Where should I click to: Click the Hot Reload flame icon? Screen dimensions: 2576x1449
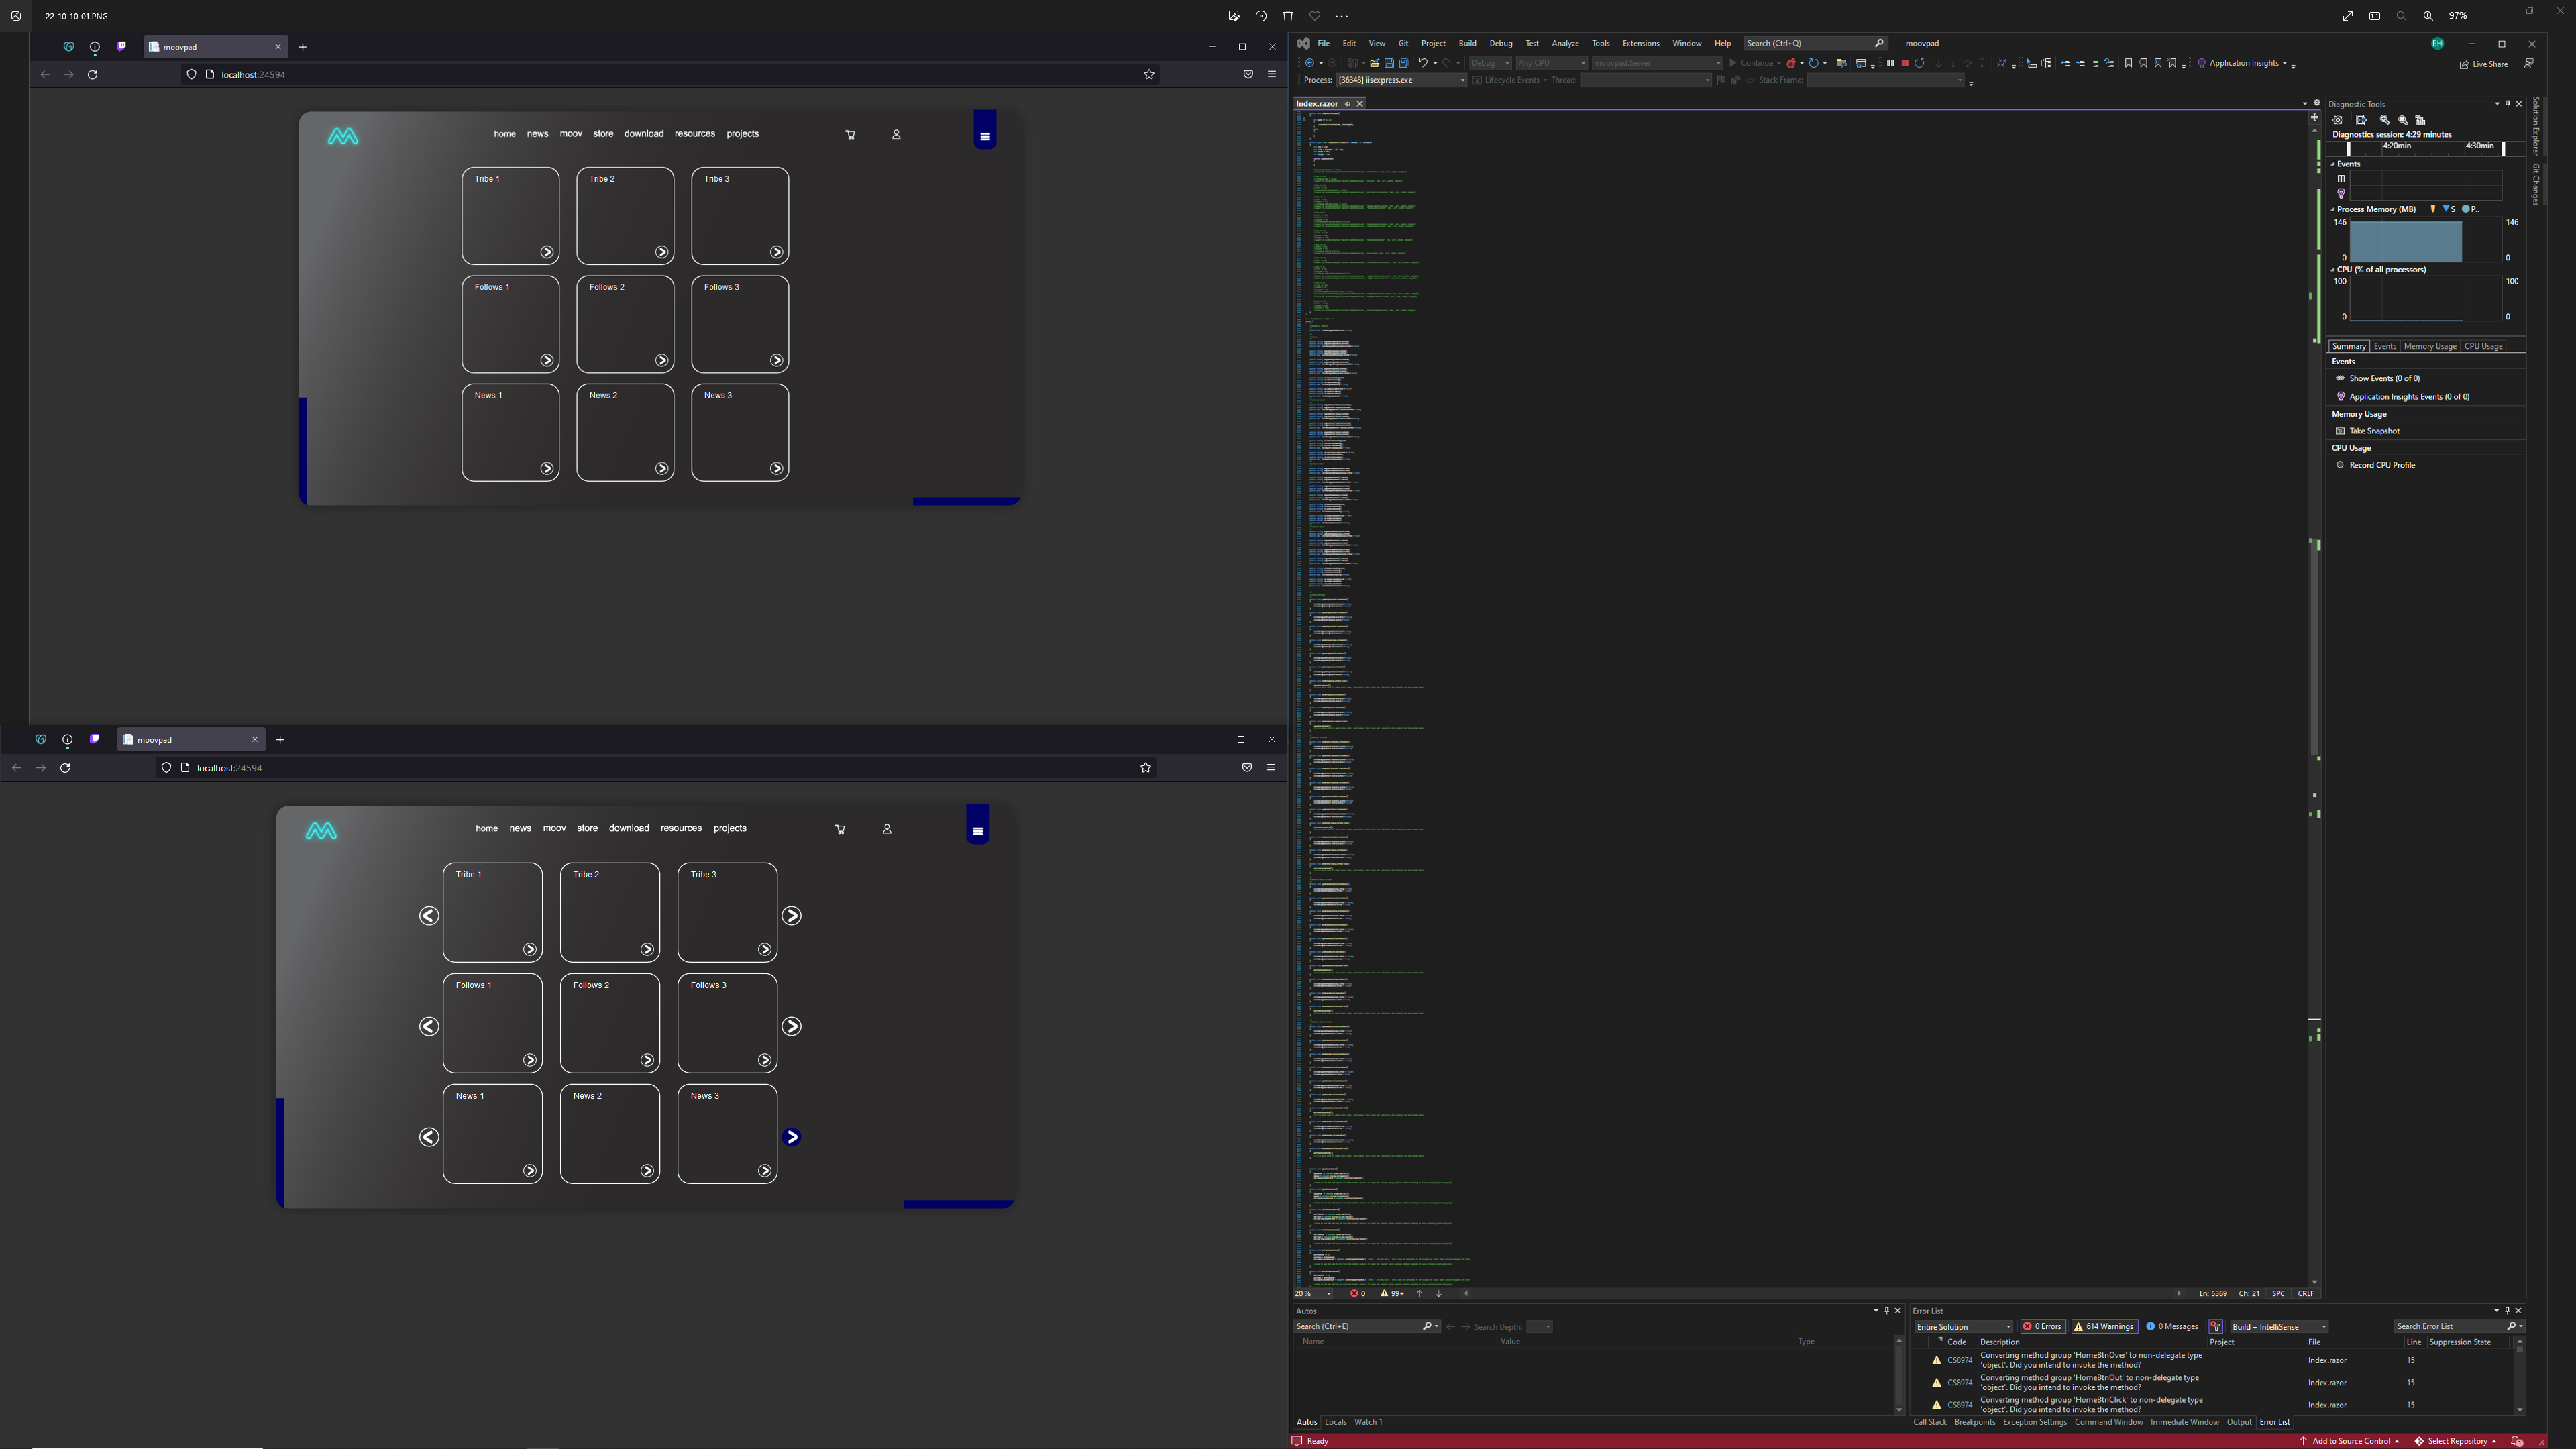[1791, 63]
